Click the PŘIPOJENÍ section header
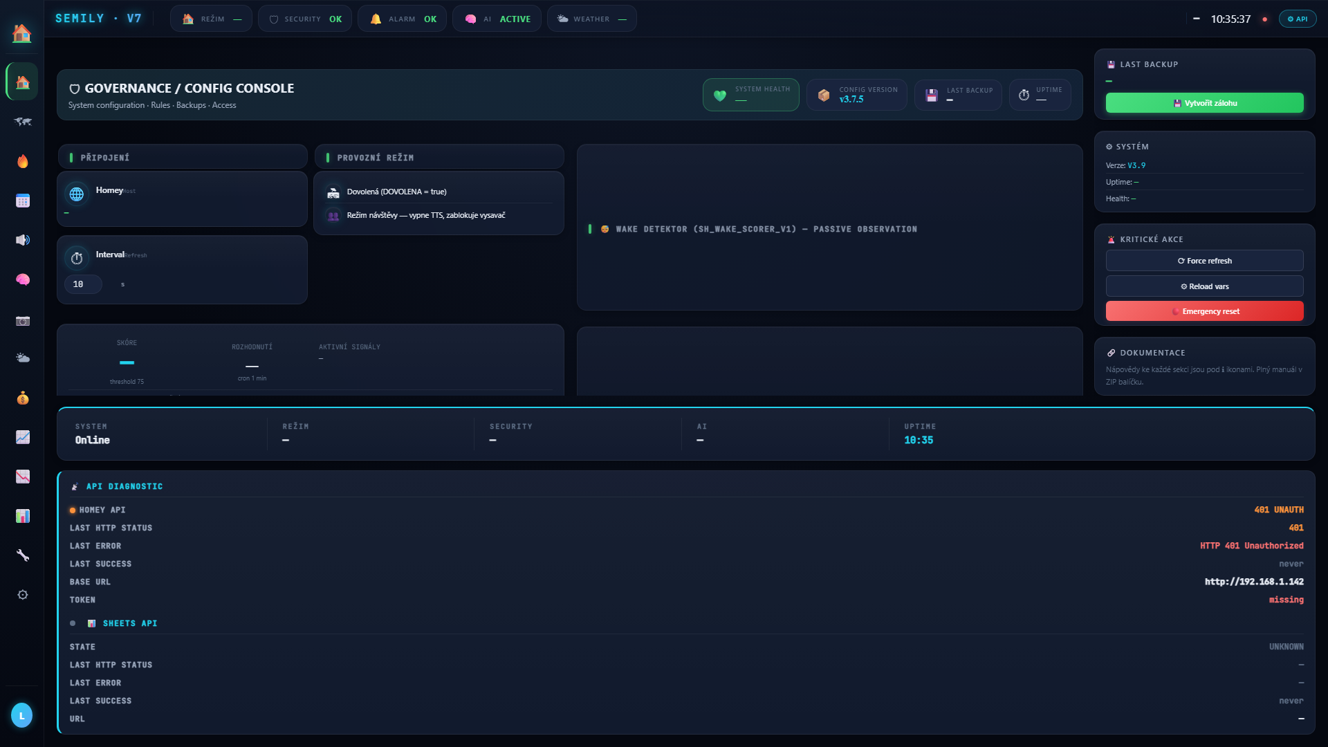1328x747 pixels. pyautogui.click(x=183, y=157)
